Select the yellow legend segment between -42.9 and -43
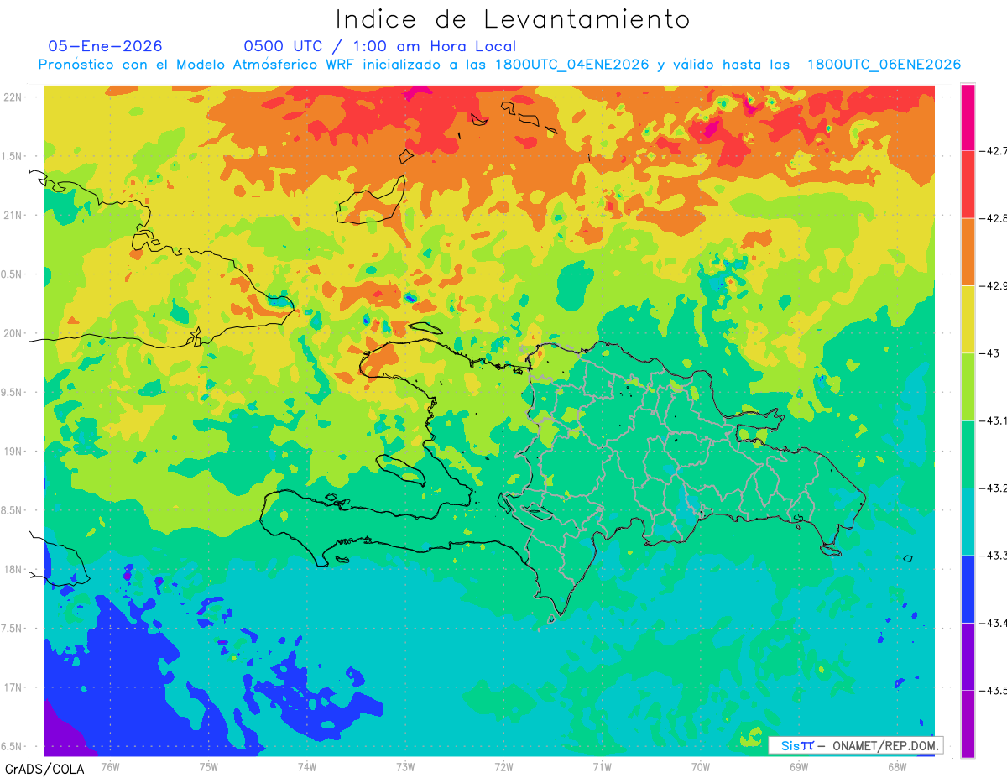Image resolution: width=1007 pixels, height=778 pixels. [968, 320]
